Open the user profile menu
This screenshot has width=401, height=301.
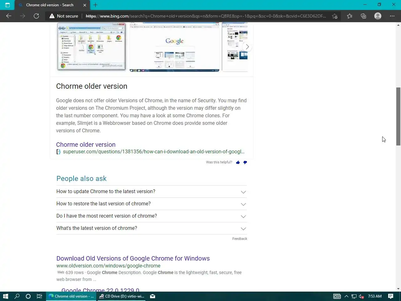point(378,16)
